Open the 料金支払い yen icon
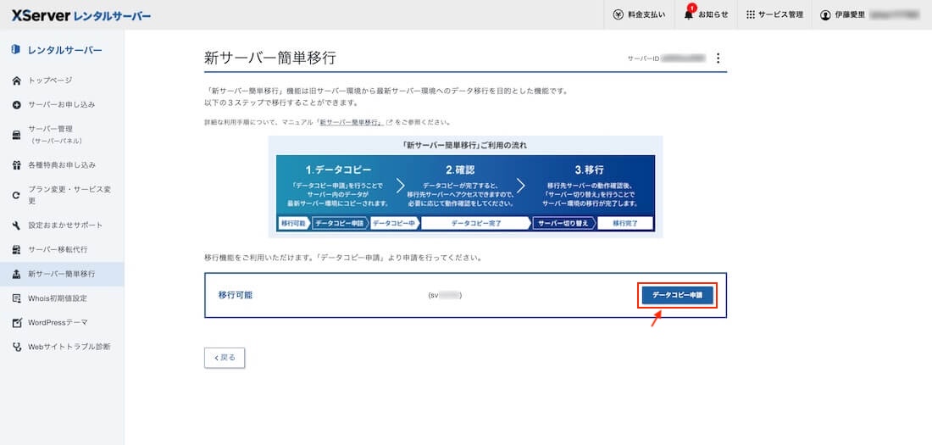Screen dimensions: 932x445 619,15
